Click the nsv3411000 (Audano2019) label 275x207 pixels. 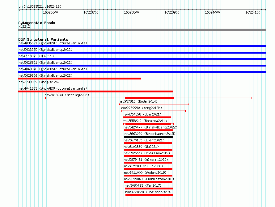[x=145, y=172]
